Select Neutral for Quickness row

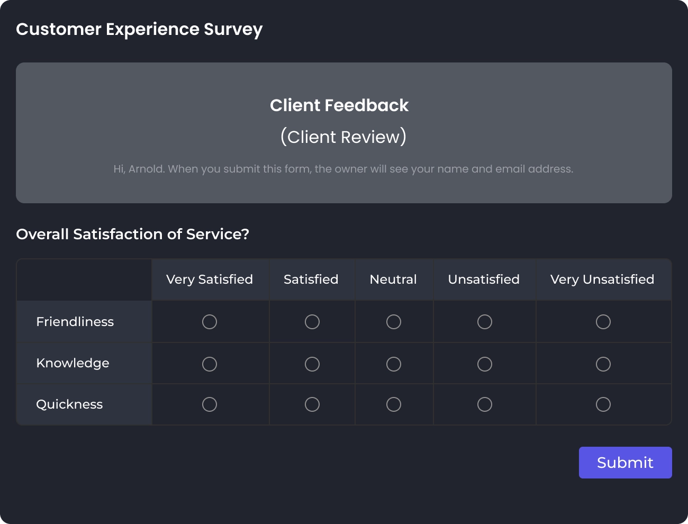[394, 404]
